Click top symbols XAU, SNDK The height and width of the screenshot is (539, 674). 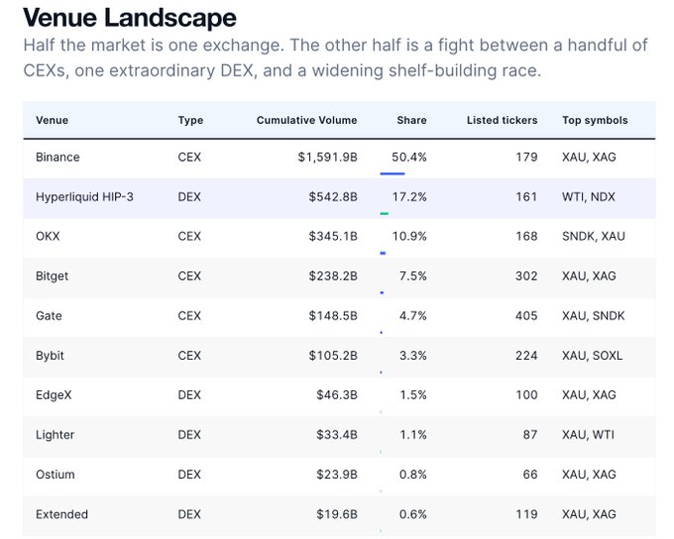(593, 316)
